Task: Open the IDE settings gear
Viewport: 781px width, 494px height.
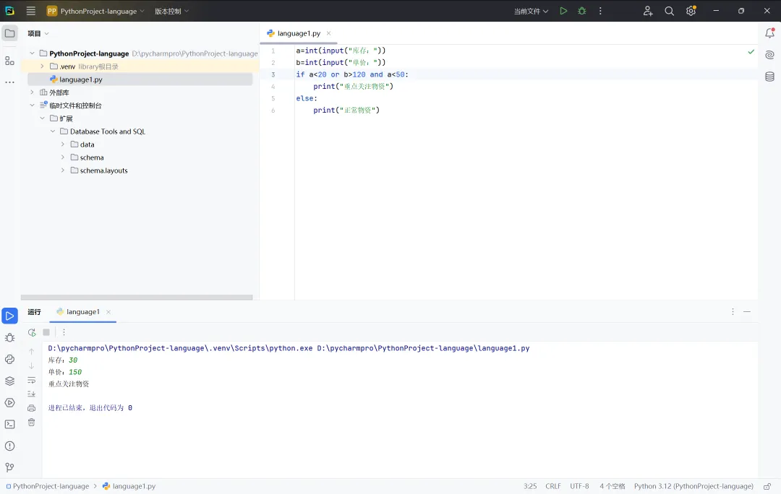Action: 691,11
